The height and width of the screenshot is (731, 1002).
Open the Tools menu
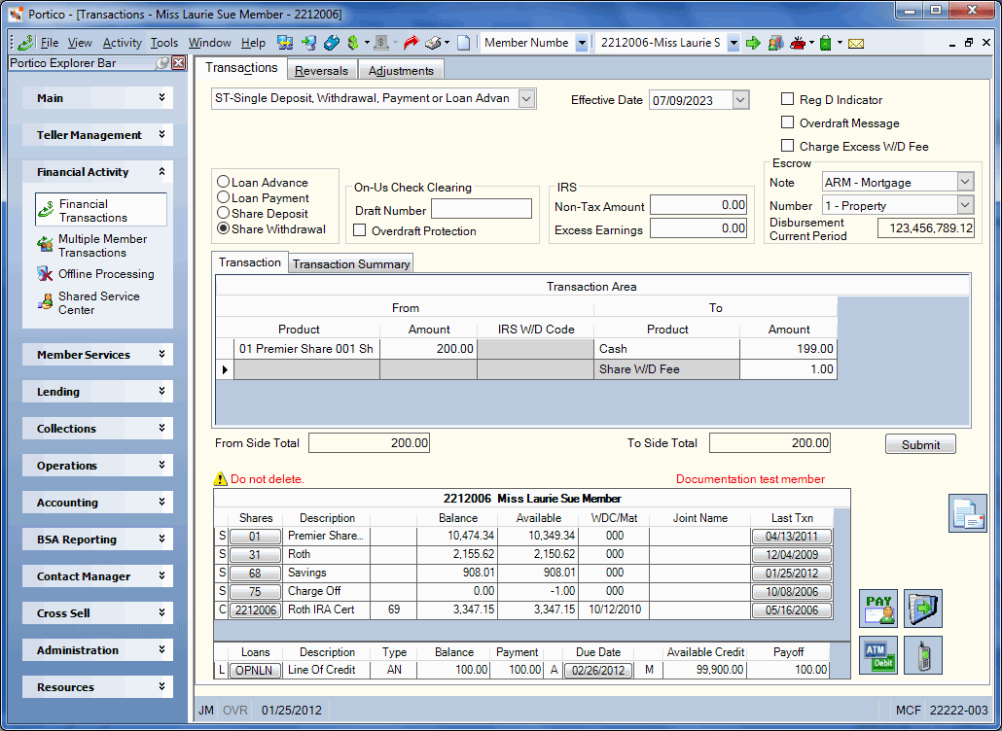164,43
